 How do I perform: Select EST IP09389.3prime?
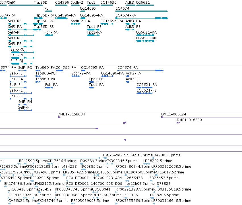93,161
